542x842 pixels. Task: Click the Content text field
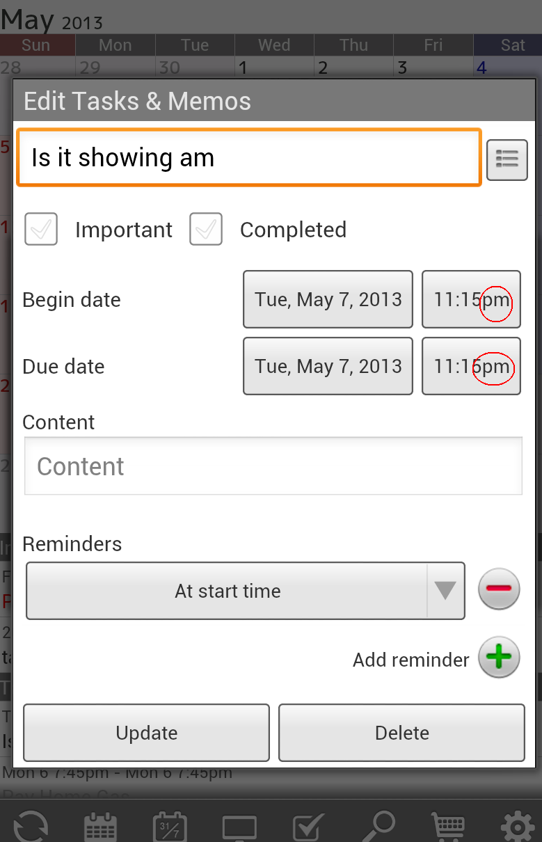(273, 466)
